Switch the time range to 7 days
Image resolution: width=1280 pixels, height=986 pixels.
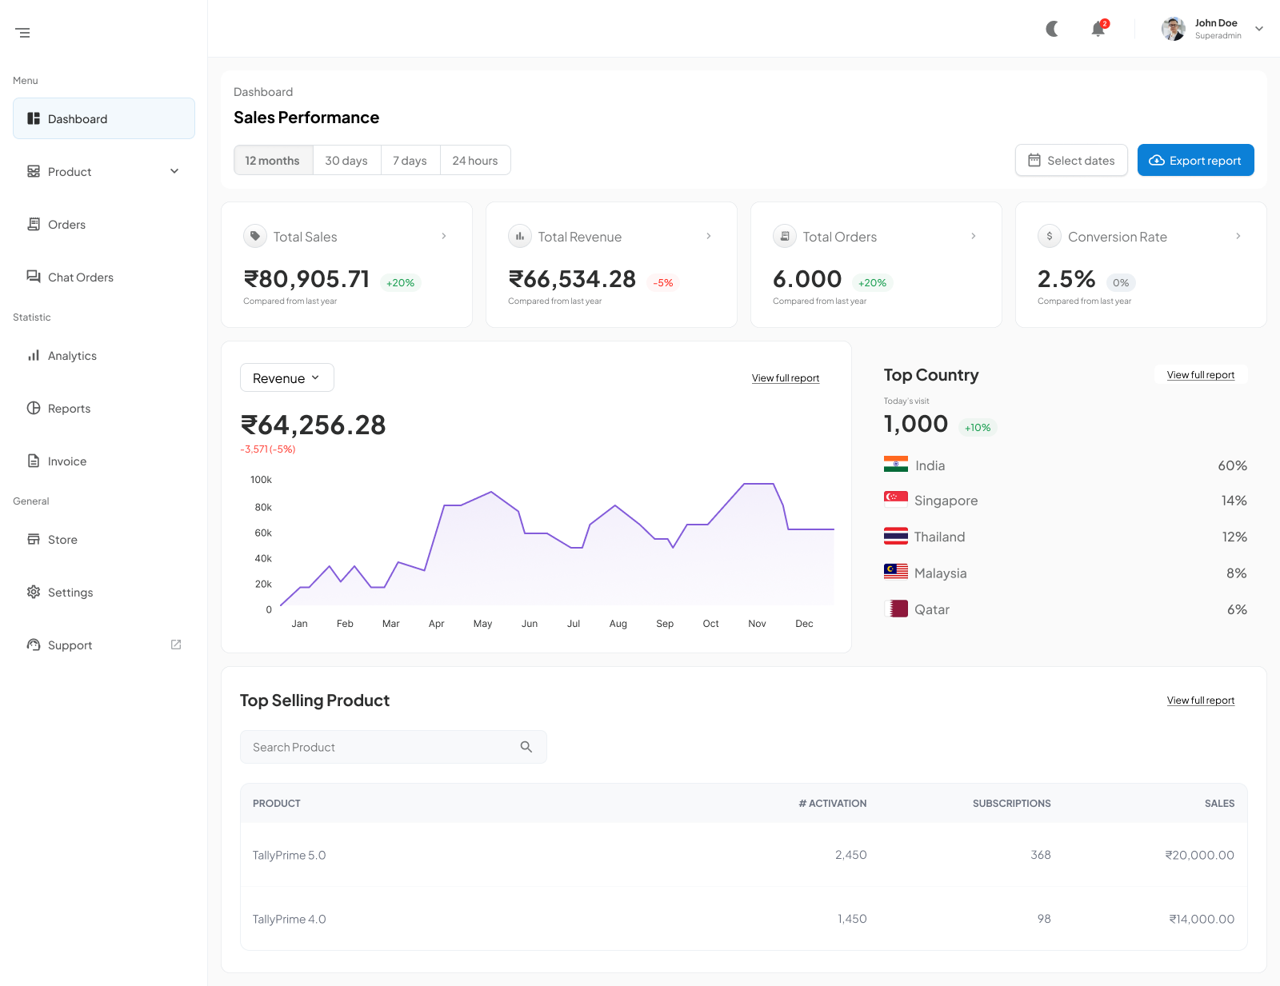coord(410,161)
